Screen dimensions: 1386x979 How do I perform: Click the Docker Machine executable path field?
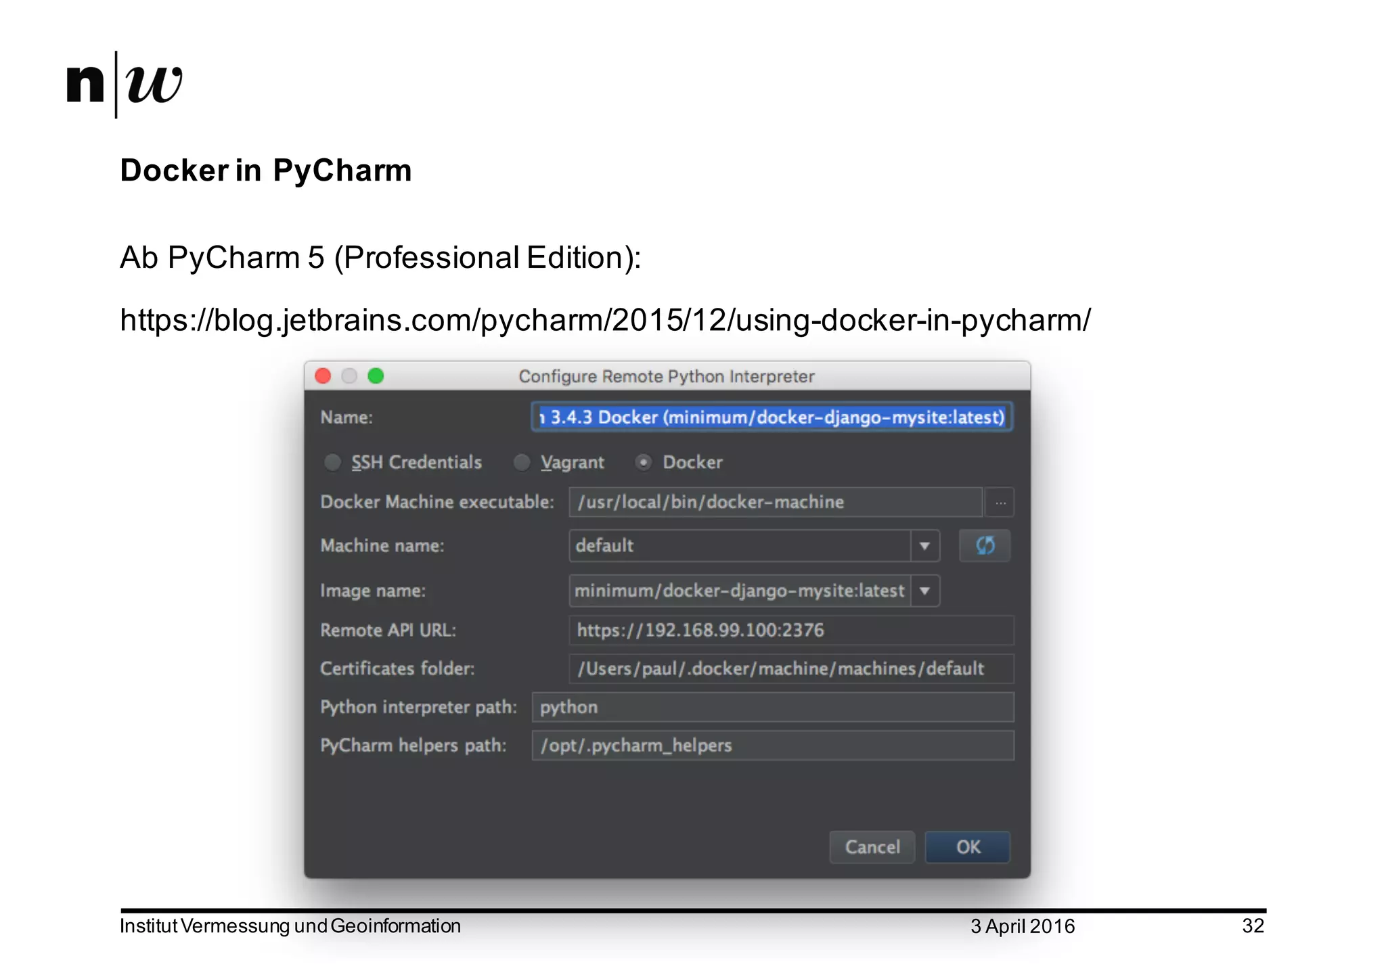(x=776, y=502)
